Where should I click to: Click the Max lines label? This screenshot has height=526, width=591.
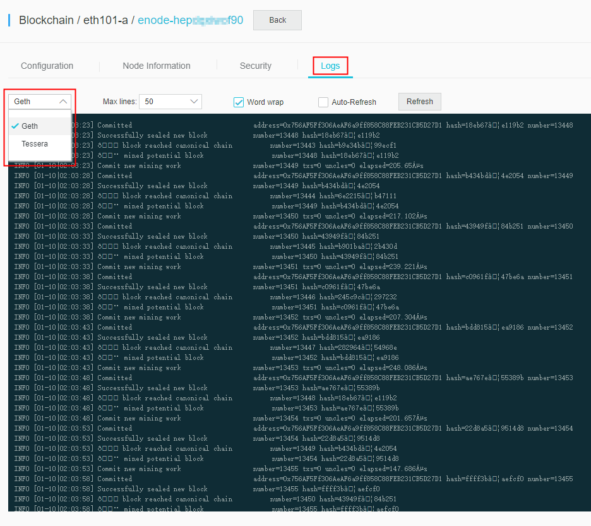[119, 102]
